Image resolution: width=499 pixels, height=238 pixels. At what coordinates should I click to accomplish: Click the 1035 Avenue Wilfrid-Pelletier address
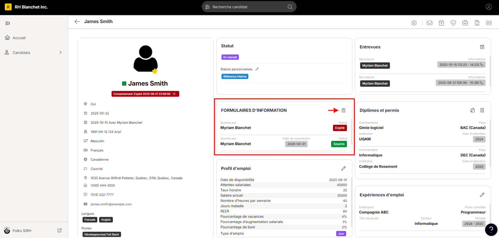(x=137, y=178)
